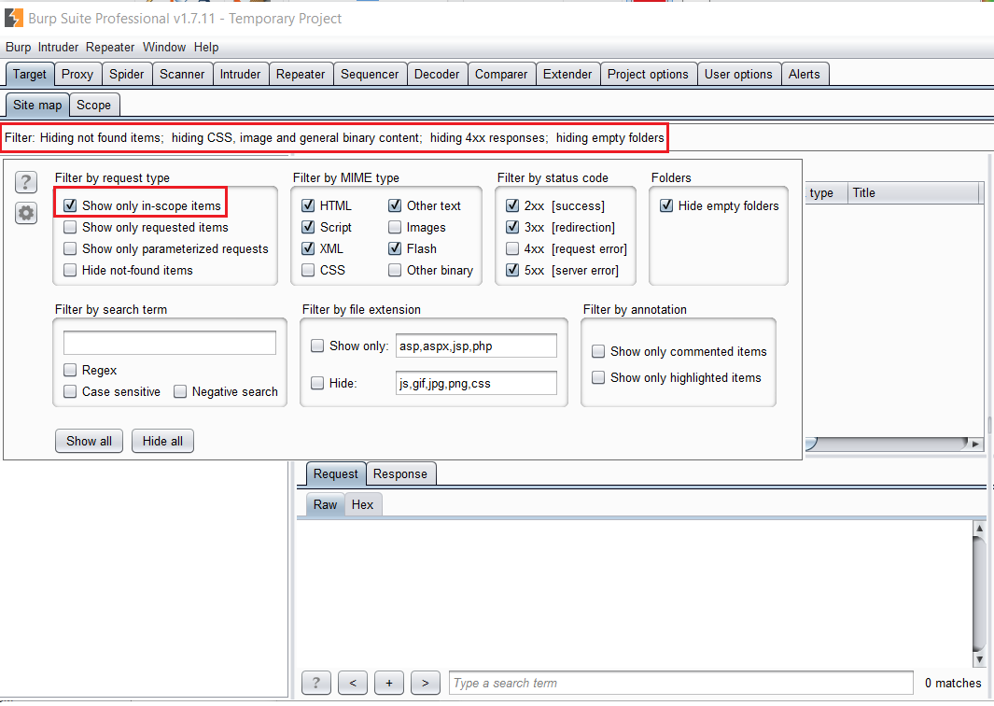
Task: Click the plus search options button
Action: [x=388, y=683]
